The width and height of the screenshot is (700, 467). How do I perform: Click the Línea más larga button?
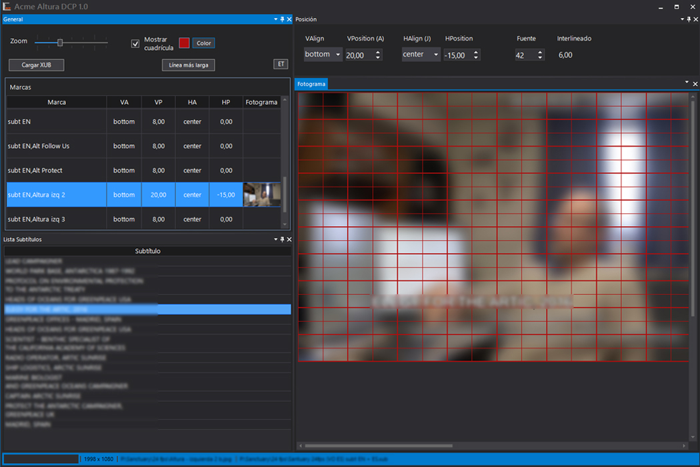pyautogui.click(x=188, y=65)
